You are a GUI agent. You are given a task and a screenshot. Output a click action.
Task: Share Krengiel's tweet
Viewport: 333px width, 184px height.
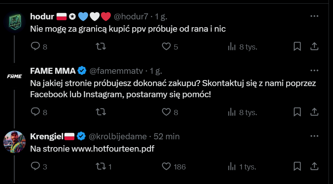tap(314, 166)
